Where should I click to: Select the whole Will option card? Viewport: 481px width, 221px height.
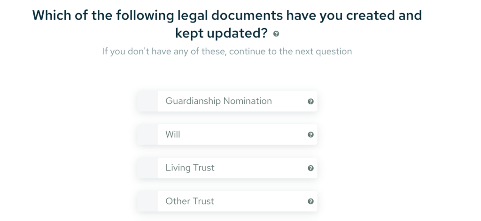tap(227, 134)
